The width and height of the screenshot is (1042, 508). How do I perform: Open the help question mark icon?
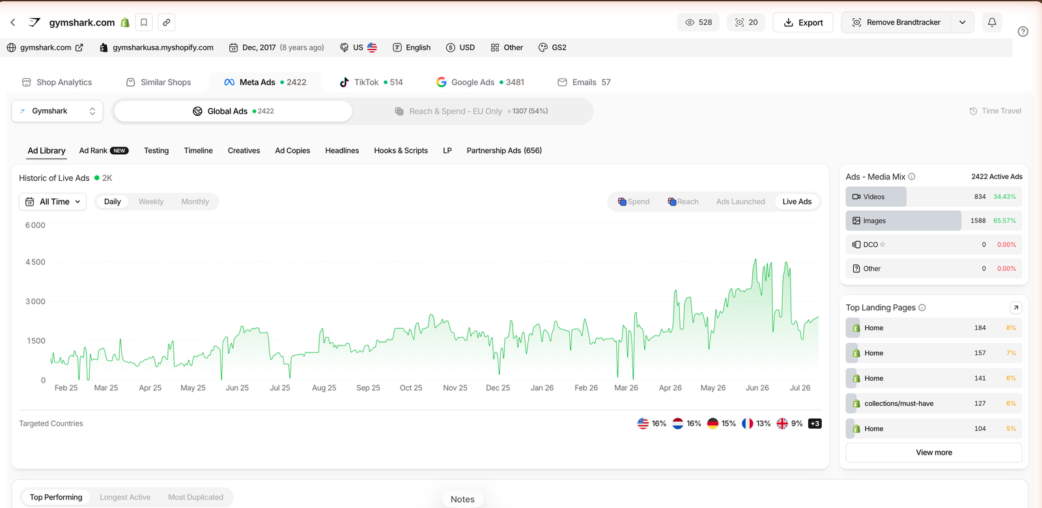pyautogui.click(x=1023, y=31)
